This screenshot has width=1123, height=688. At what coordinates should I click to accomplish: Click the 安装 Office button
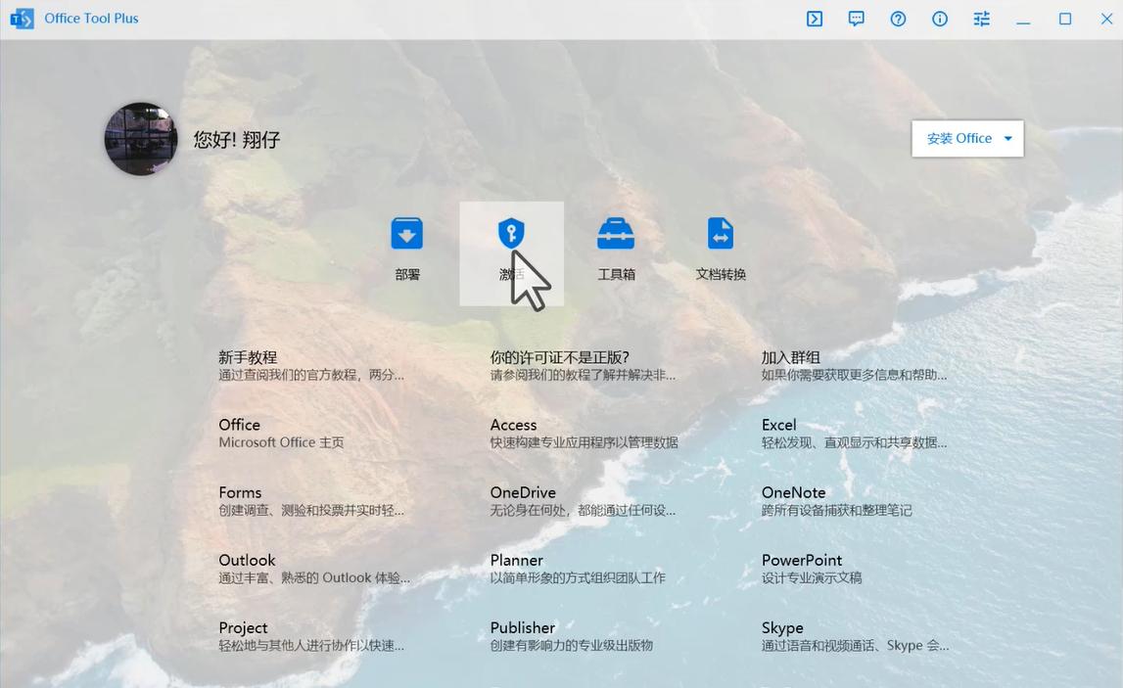(x=955, y=138)
